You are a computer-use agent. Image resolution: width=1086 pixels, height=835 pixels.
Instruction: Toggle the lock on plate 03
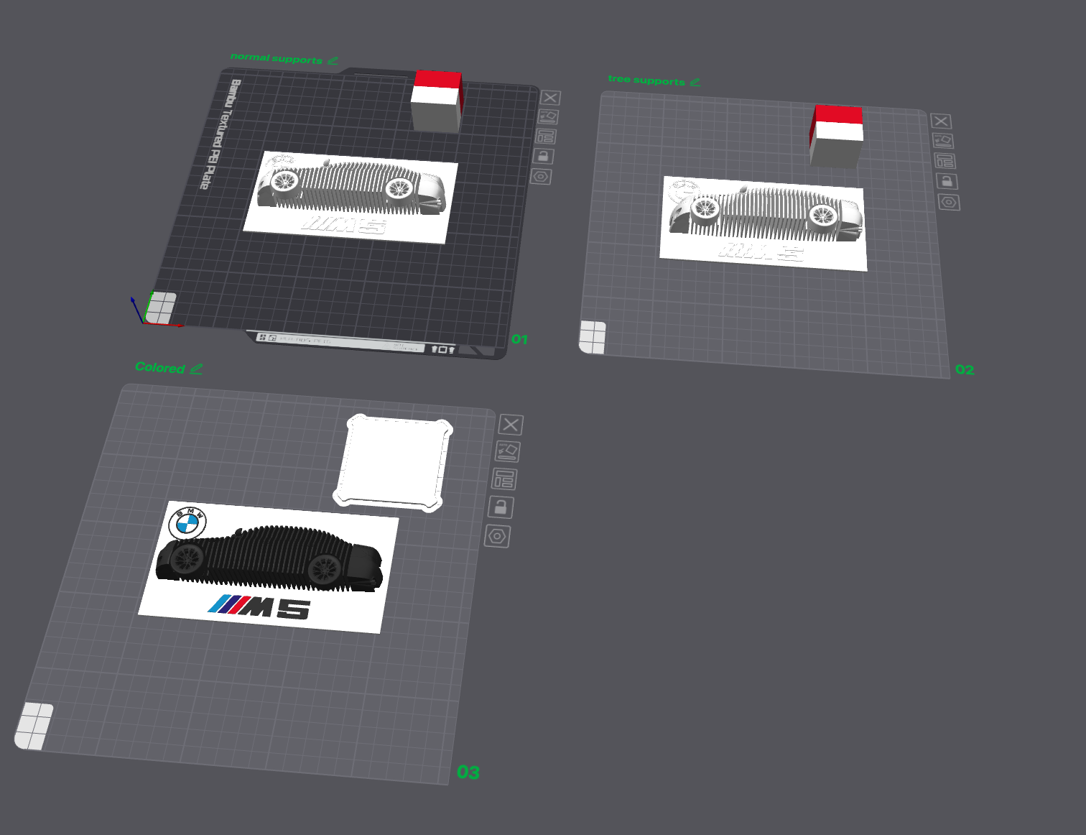[501, 507]
